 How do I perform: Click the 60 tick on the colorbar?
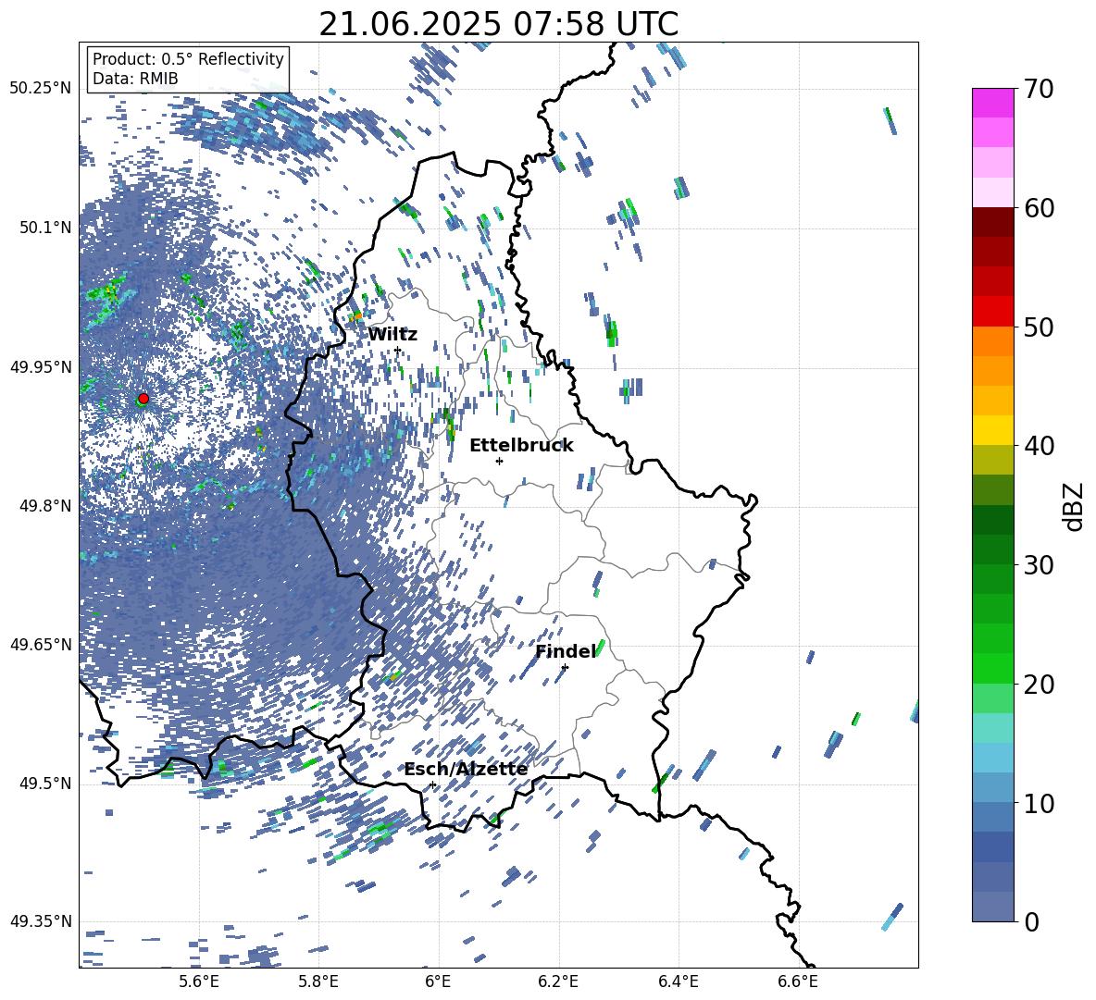click(1038, 208)
